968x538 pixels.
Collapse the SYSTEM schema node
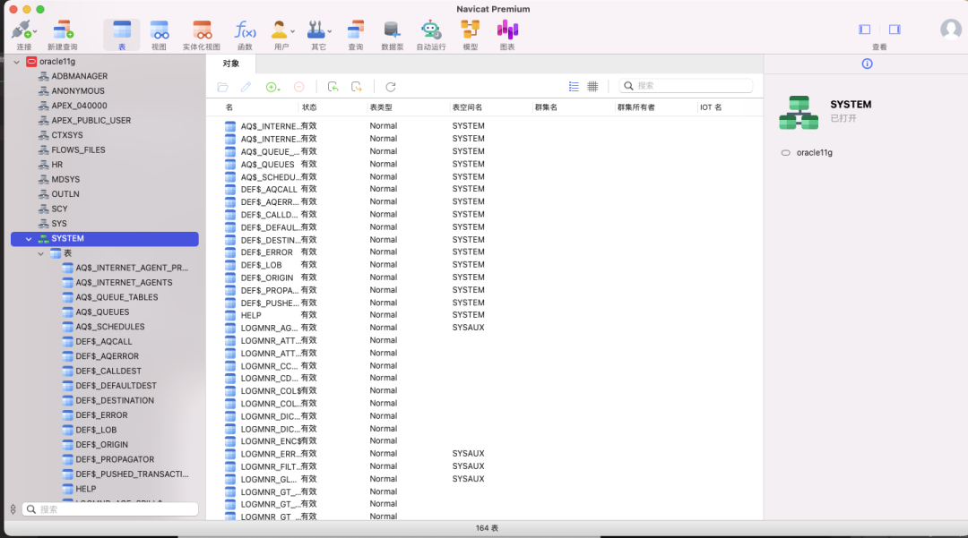29,238
